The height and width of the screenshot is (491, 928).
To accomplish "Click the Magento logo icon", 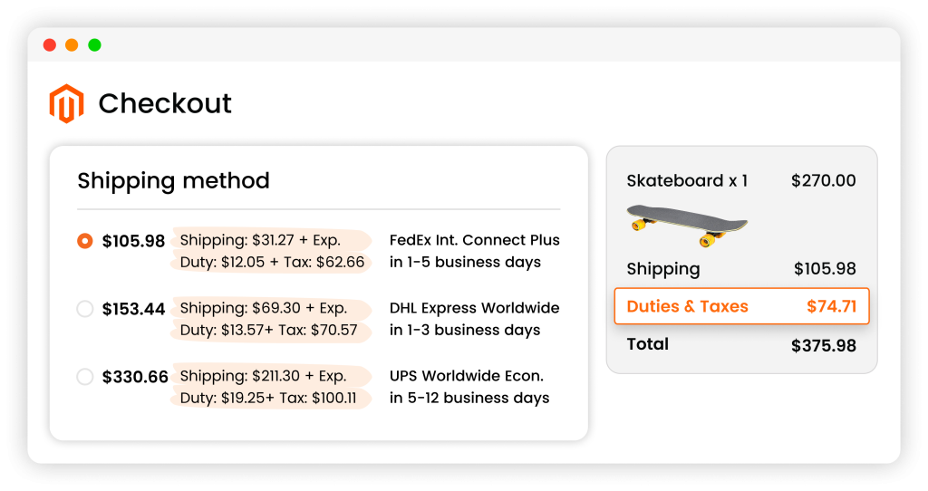I will click(66, 103).
